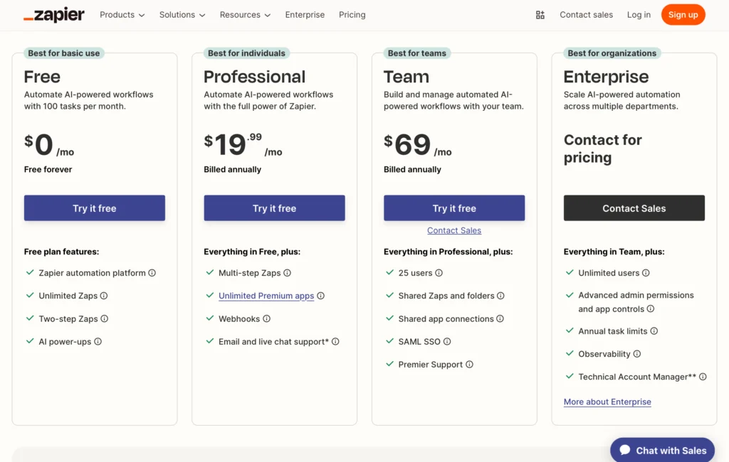Click the 'Professional' plan heading
The width and height of the screenshot is (729, 462).
point(254,77)
